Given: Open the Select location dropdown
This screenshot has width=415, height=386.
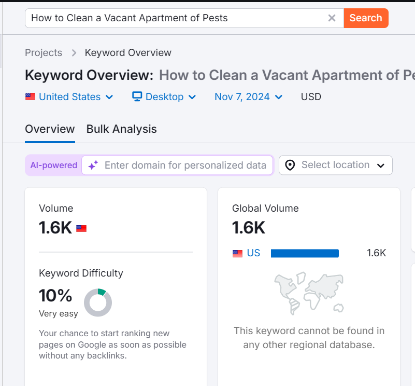Looking at the screenshot, I should (x=336, y=166).
